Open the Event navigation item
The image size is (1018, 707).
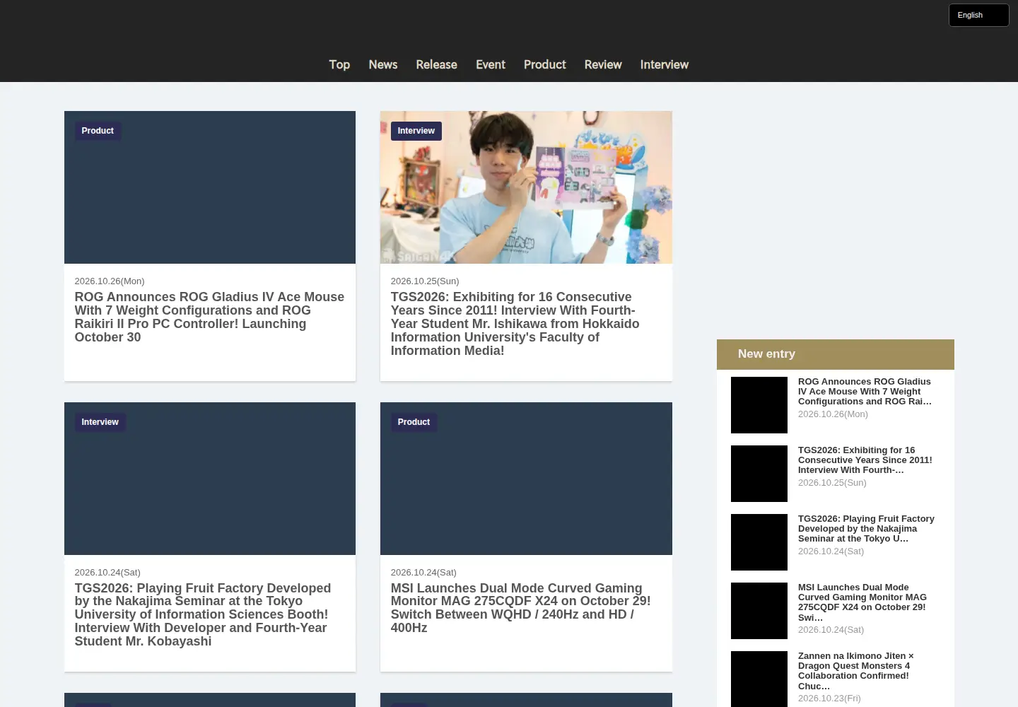point(491,64)
